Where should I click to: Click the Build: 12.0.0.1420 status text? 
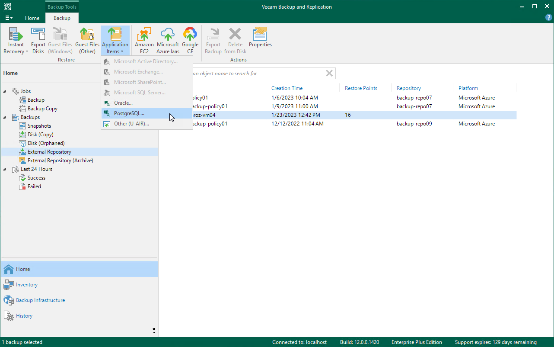click(x=360, y=342)
